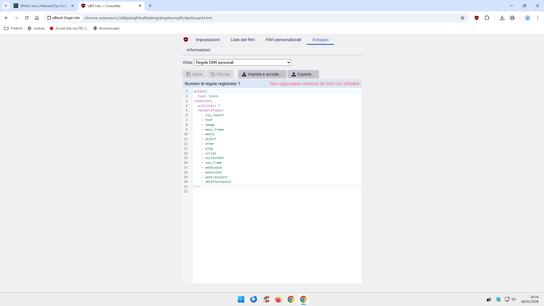Switch to the Liste dei filtri tab
Image resolution: width=544 pixels, height=306 pixels.
pos(243,40)
